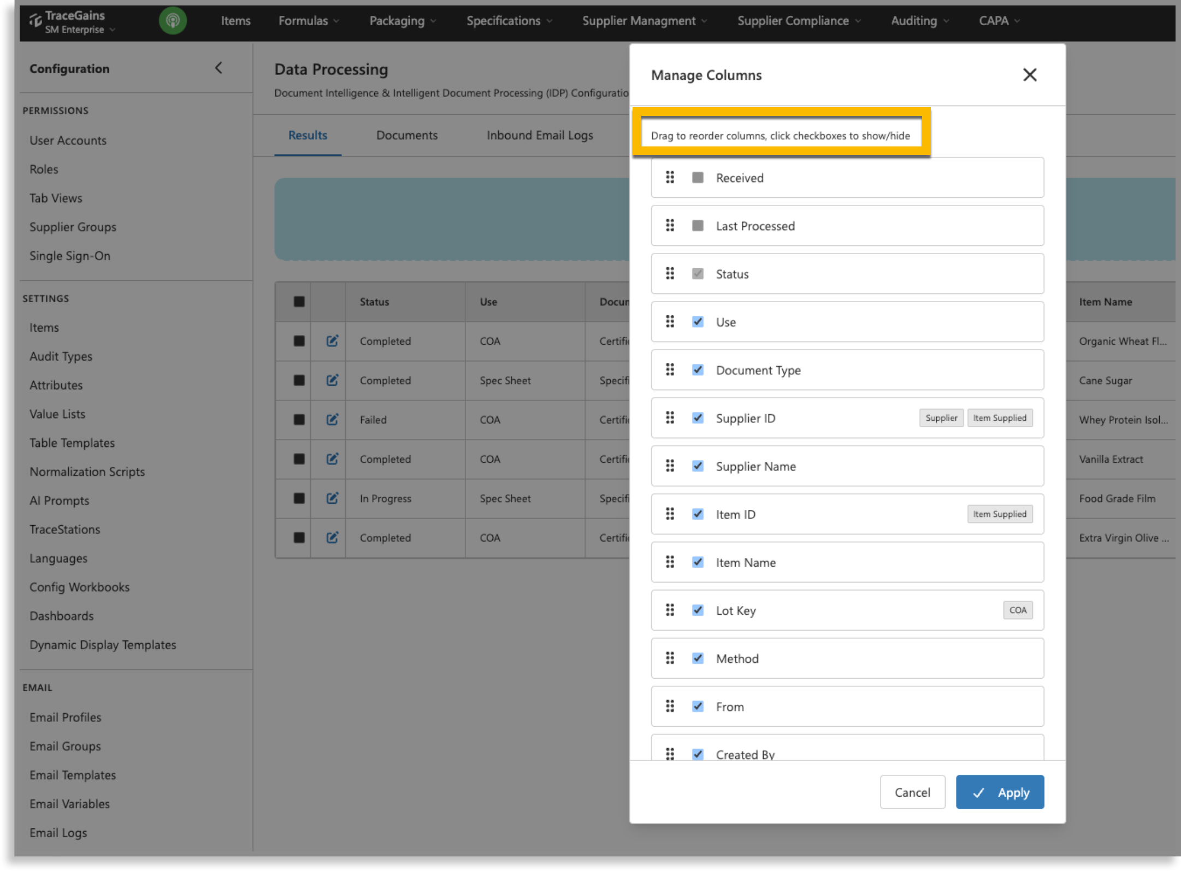Edit the Organic Wheat Flour row via pencil icon

pos(332,341)
